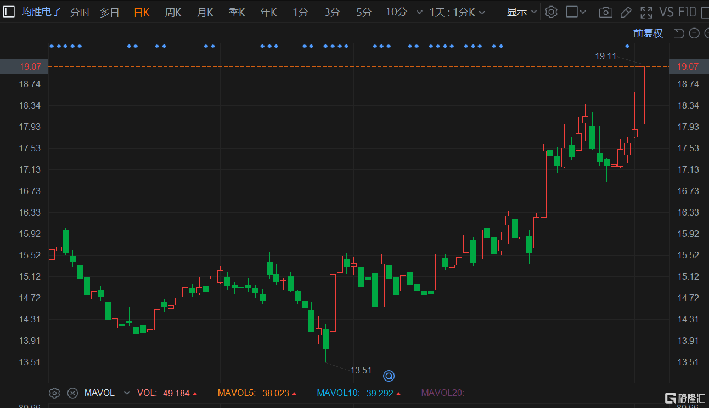Image resolution: width=709 pixels, height=408 pixels.
Task: Expand more minute intervals chevron after 10分
Action: click(419, 12)
